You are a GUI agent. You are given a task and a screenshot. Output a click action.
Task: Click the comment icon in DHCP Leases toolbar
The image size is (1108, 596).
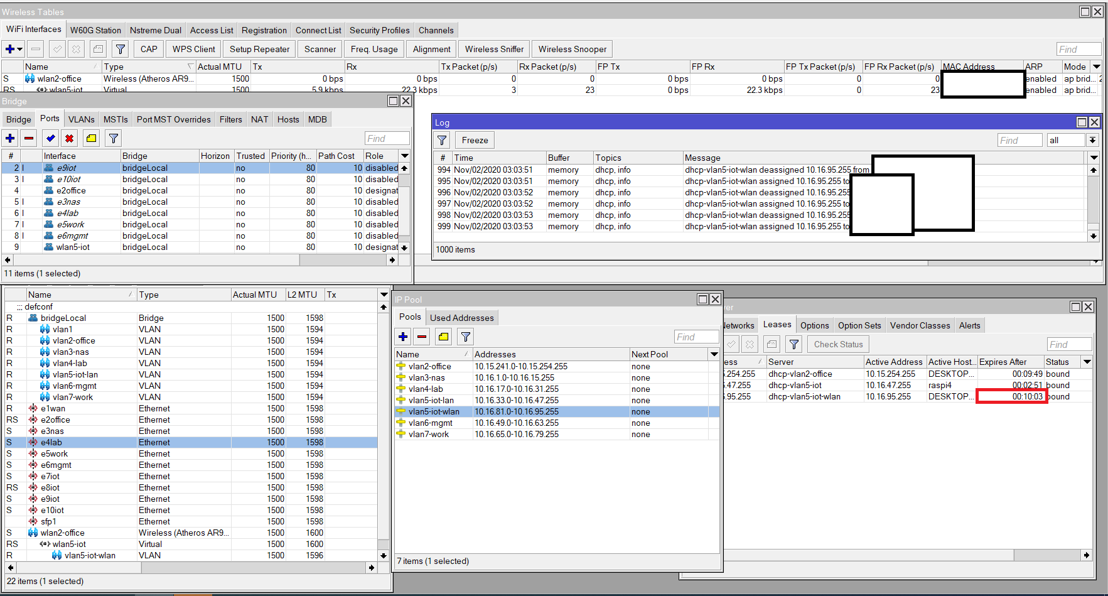[772, 344]
